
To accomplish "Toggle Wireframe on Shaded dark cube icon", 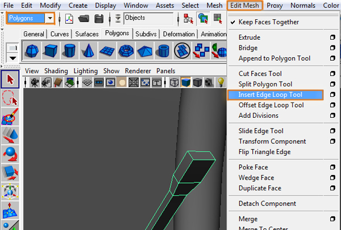I will pos(197,83).
